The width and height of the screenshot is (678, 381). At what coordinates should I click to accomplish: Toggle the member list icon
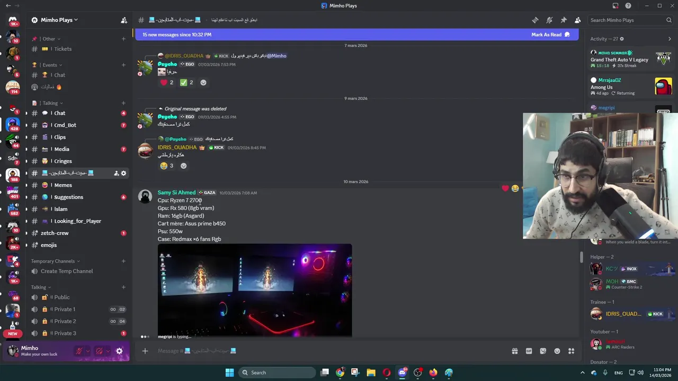[x=578, y=20]
